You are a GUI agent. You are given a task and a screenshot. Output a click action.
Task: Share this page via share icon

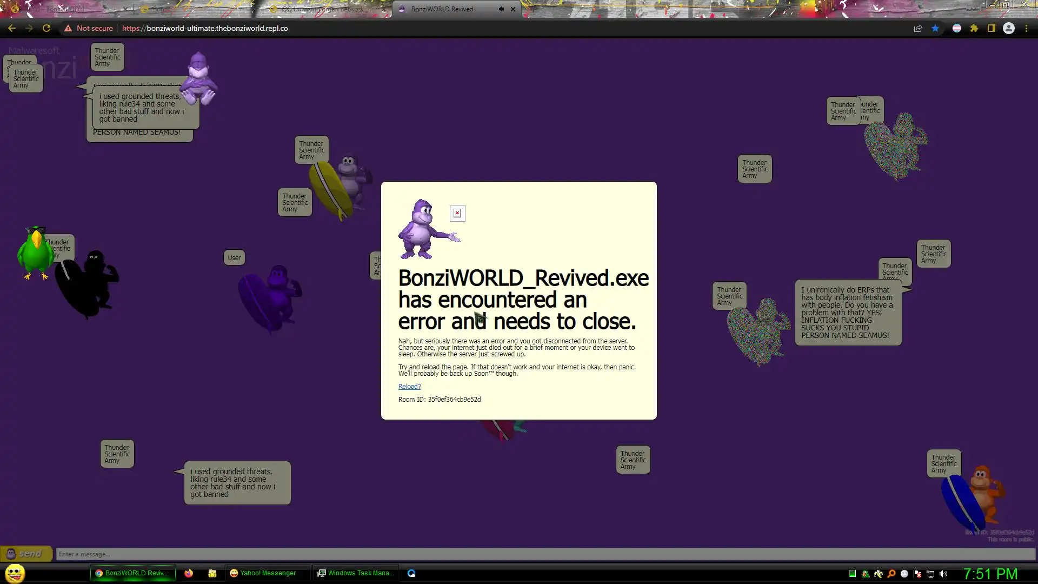918,28
